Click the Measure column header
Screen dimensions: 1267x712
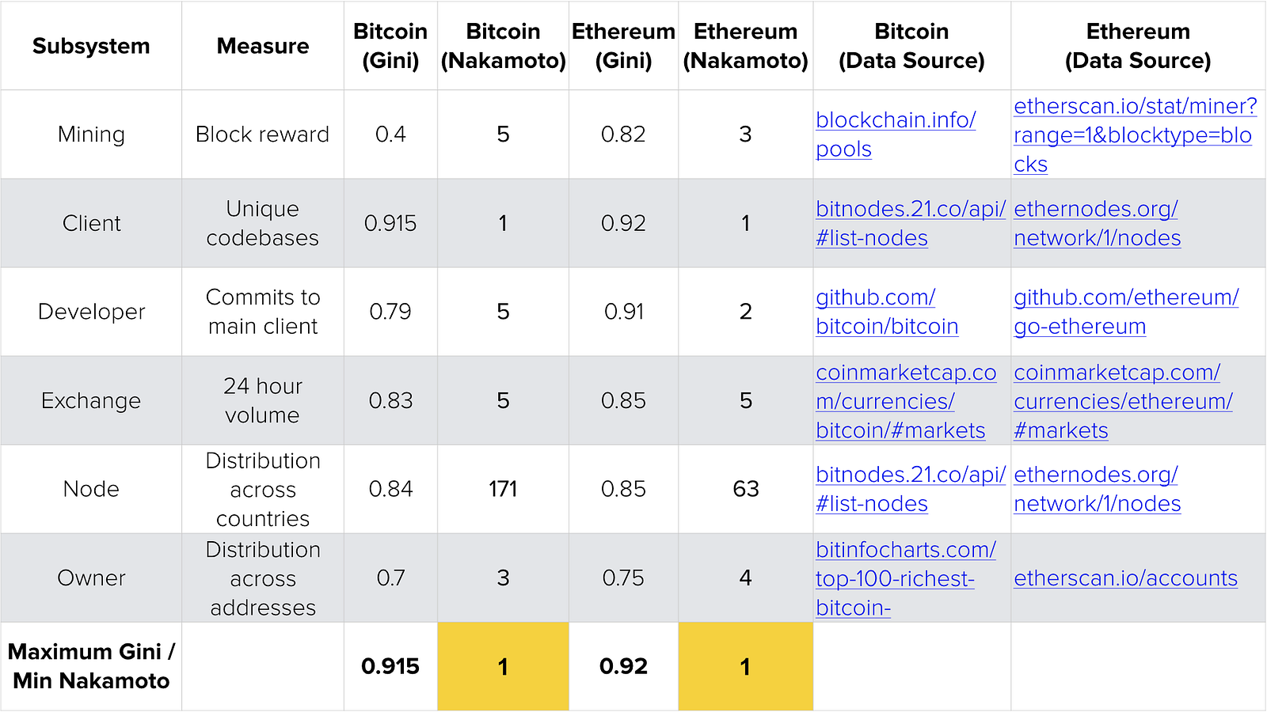tap(262, 46)
